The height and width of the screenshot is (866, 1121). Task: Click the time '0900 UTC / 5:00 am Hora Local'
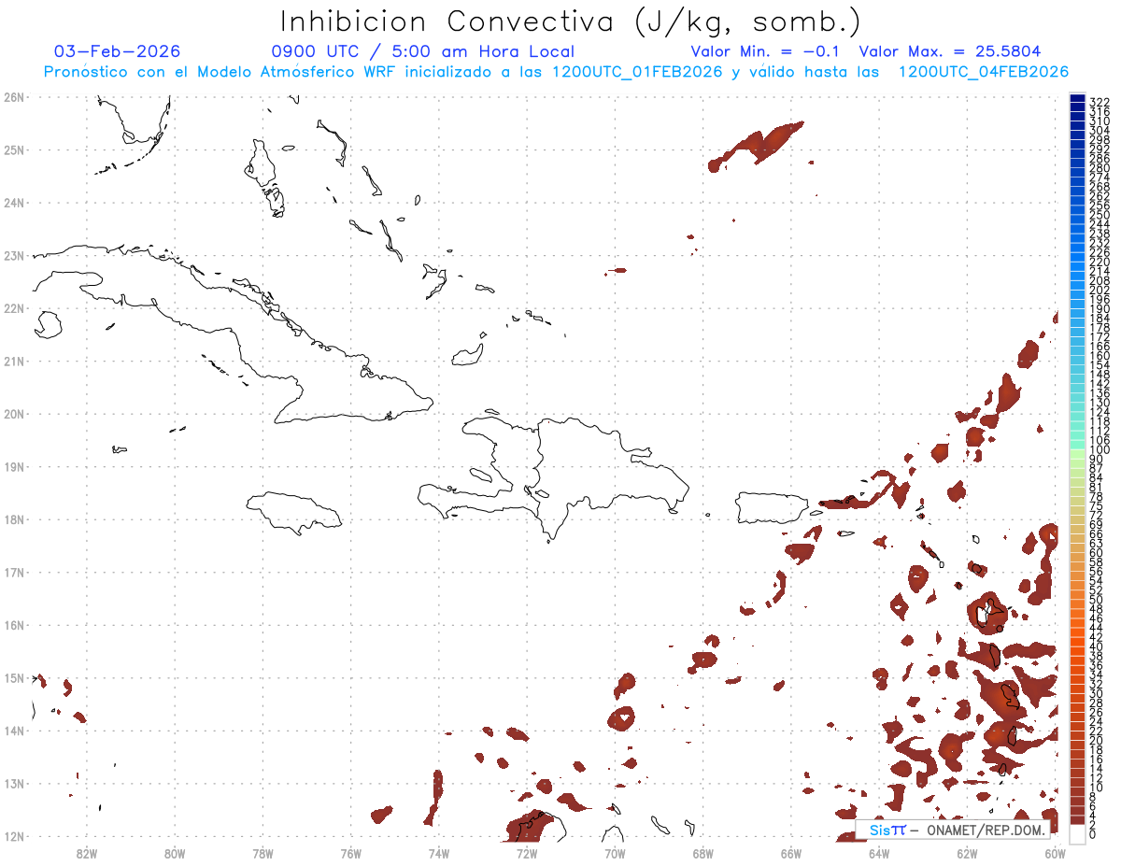pyautogui.click(x=423, y=51)
